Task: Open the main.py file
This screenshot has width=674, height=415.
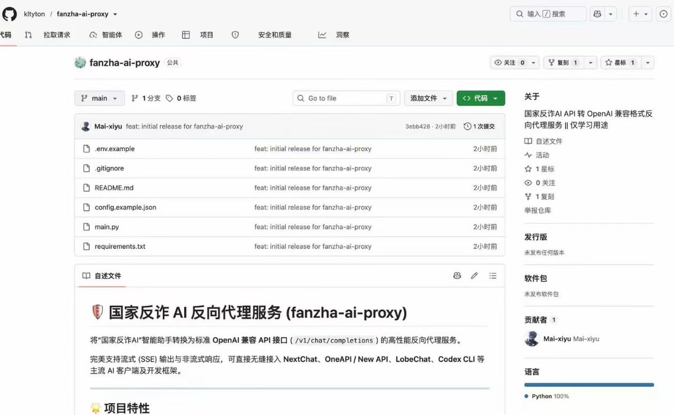Action: click(107, 227)
